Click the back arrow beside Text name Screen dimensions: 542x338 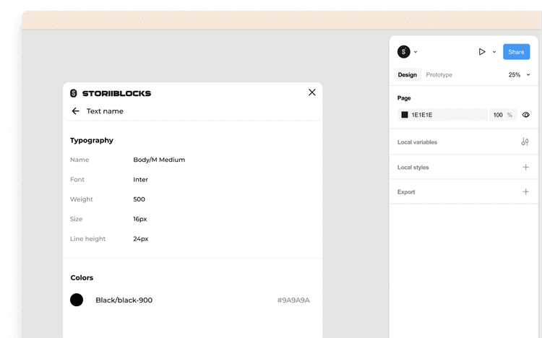pyautogui.click(x=75, y=111)
